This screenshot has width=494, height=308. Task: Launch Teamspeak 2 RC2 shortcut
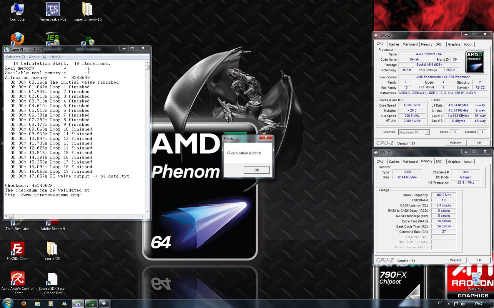point(53,12)
